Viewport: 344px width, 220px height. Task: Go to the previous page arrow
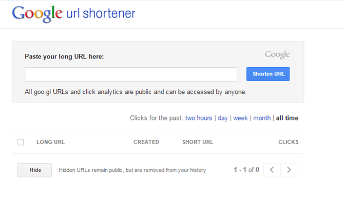pos(272,170)
